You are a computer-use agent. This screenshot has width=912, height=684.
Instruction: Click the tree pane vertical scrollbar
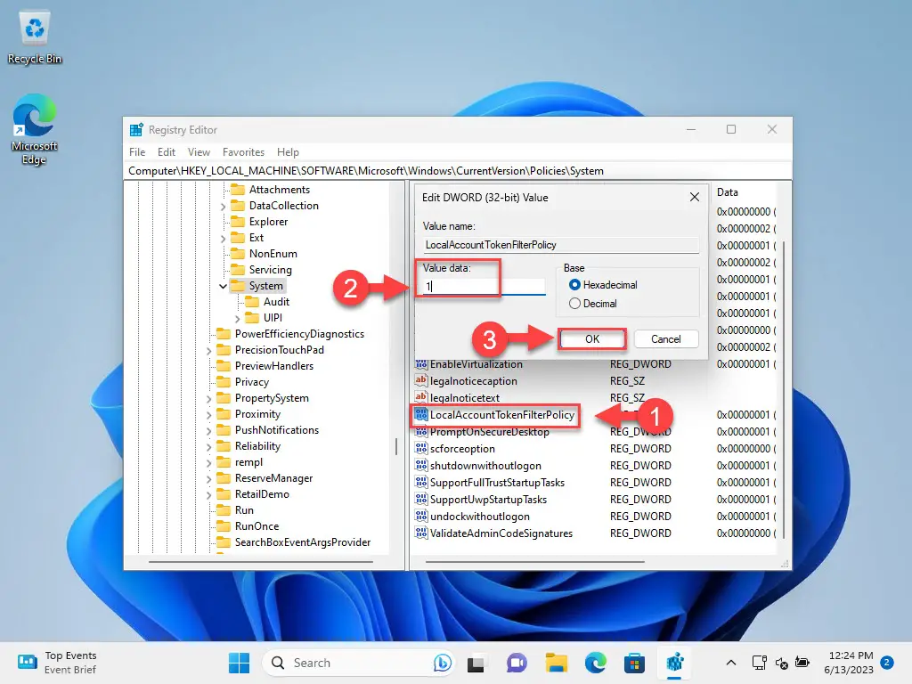pyautogui.click(x=396, y=445)
